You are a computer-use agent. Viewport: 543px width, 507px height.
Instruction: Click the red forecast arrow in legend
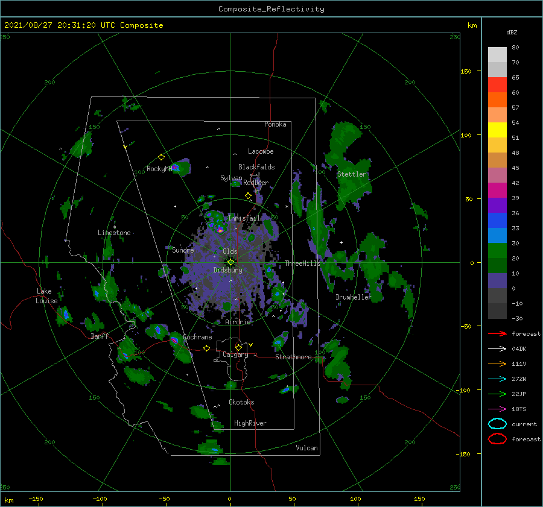tap(497, 333)
